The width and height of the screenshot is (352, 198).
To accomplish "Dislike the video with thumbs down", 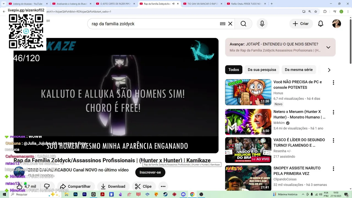I will pyautogui.click(x=47, y=186).
